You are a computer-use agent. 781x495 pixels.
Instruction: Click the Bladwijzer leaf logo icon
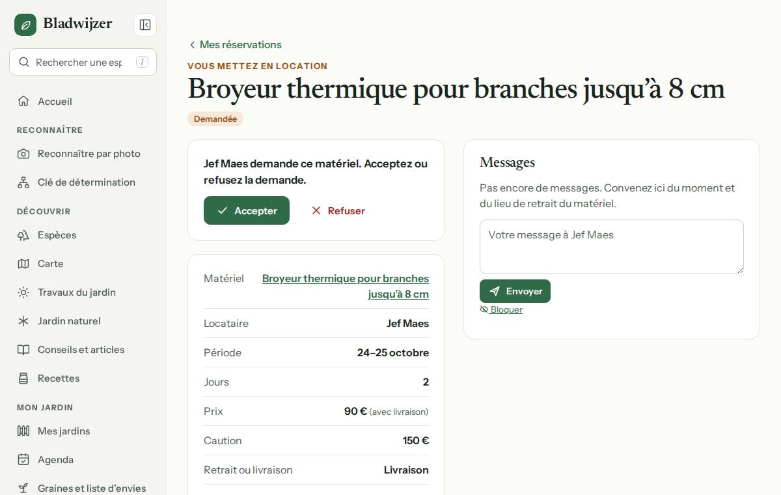pos(25,25)
